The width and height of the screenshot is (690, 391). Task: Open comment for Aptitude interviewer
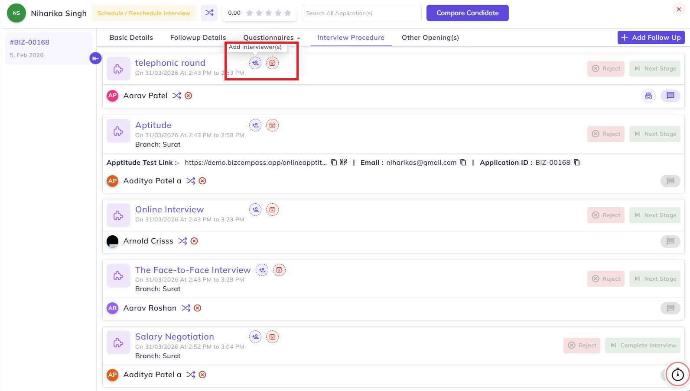[670, 181]
